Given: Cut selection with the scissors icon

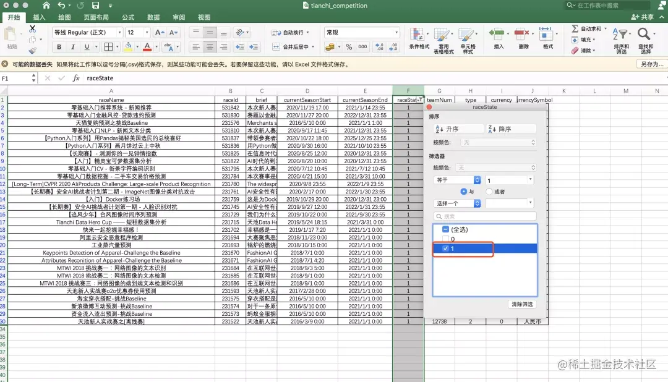Looking at the screenshot, I should click(x=32, y=29).
